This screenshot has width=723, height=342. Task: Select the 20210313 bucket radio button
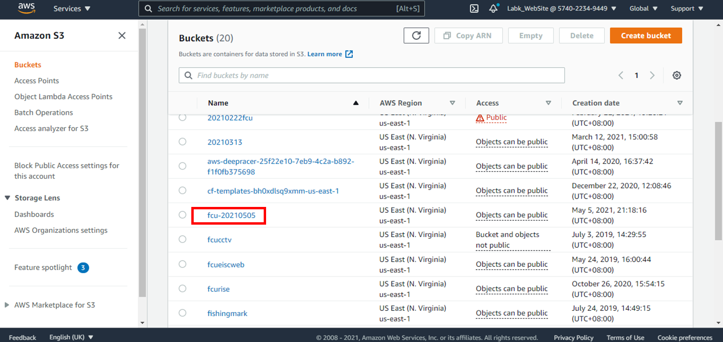[183, 141]
